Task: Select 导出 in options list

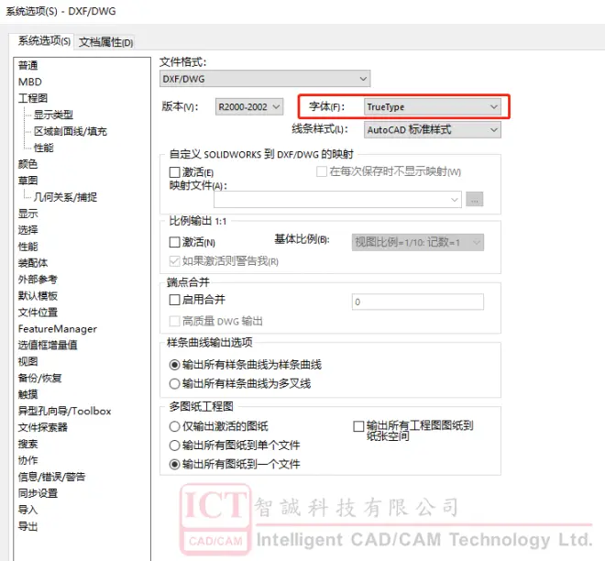Action: [x=27, y=526]
